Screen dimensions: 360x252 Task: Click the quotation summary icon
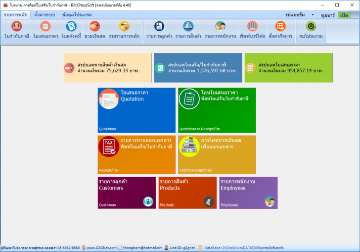[250, 68]
